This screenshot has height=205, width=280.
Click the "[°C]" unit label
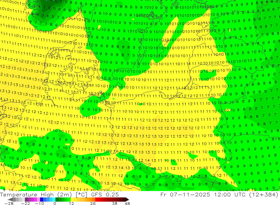81,194
